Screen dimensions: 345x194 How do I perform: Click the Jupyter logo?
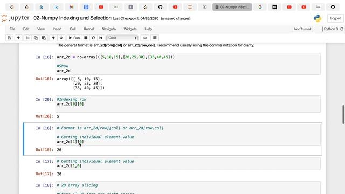15,18
